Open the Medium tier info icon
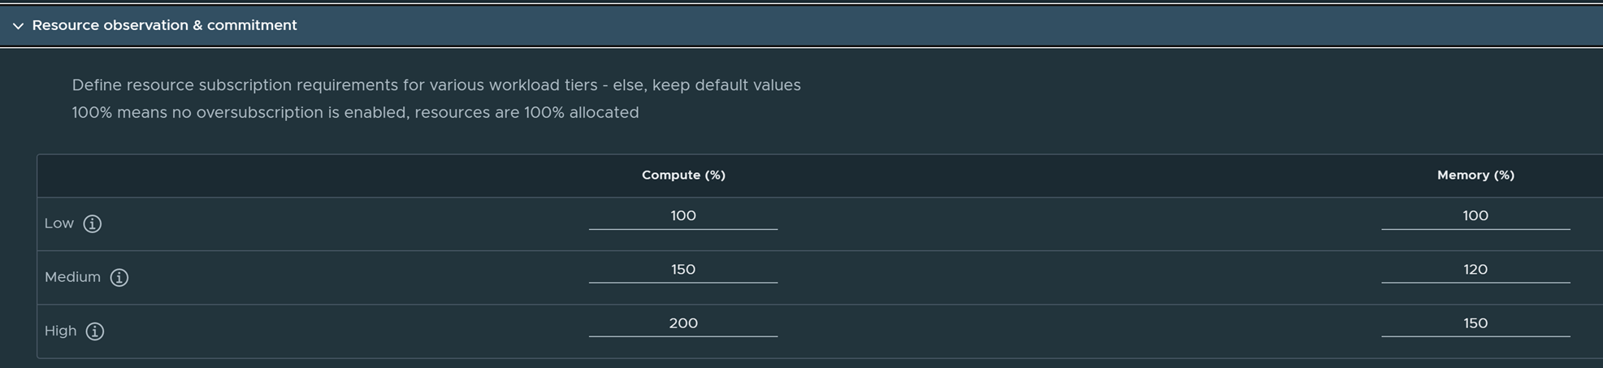Screen dimensions: 1603x368 (x=119, y=278)
